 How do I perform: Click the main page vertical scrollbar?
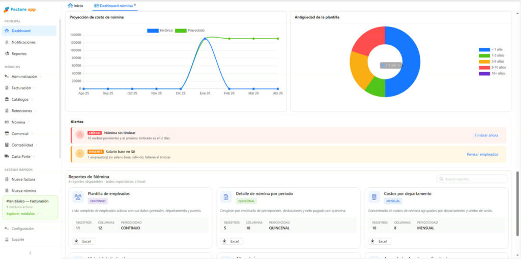pyautogui.click(x=517, y=204)
